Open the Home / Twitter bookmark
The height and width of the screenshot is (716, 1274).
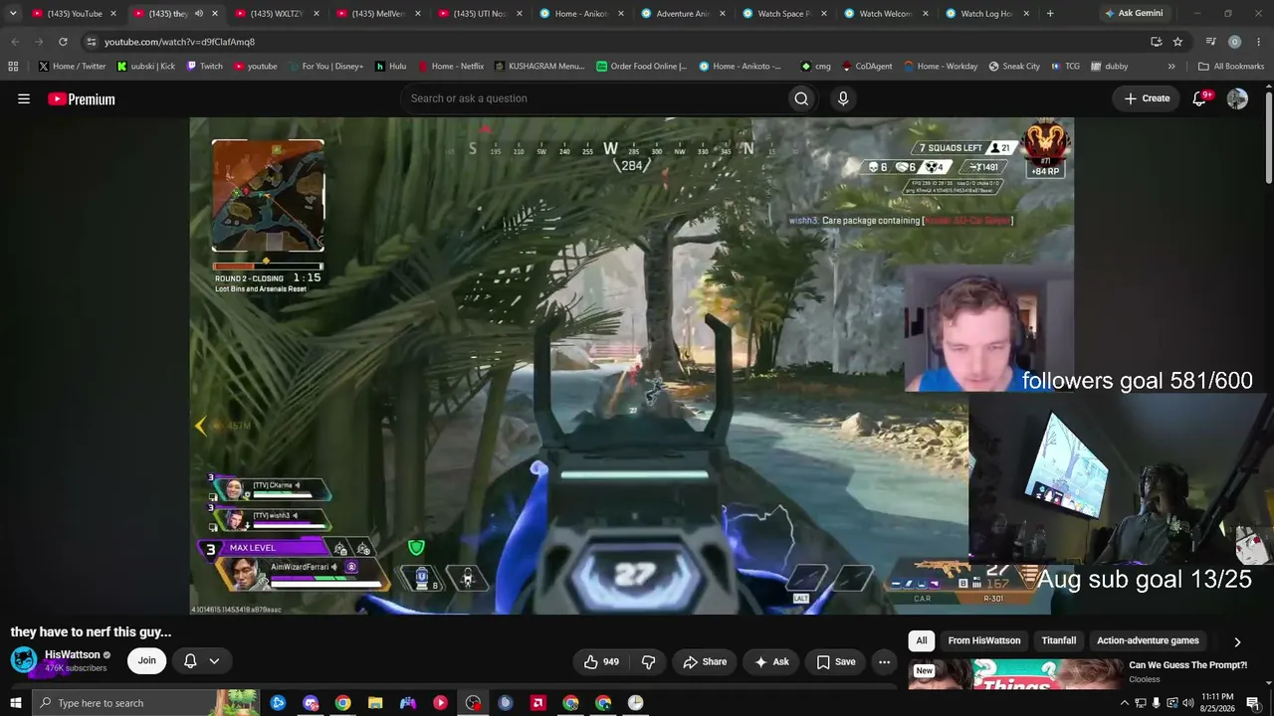click(x=72, y=67)
